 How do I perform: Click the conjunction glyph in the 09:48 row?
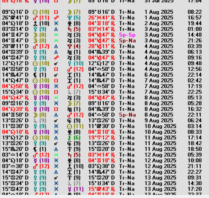click(56, 64)
